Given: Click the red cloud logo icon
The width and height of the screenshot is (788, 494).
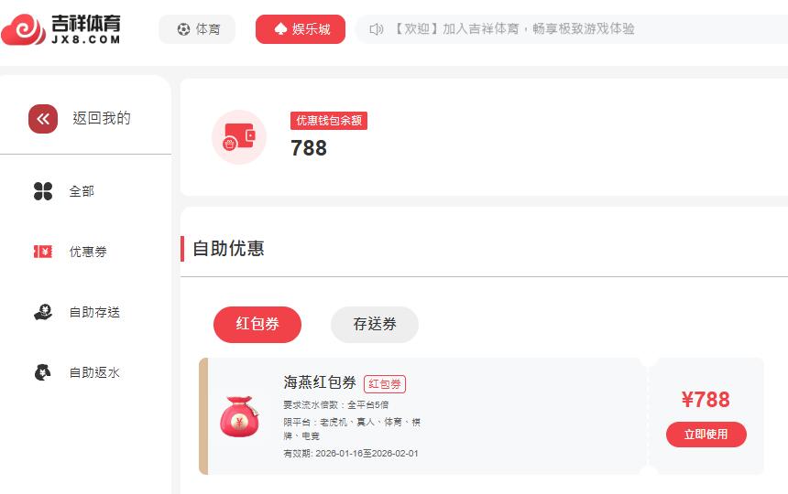Looking at the screenshot, I should coord(23,29).
